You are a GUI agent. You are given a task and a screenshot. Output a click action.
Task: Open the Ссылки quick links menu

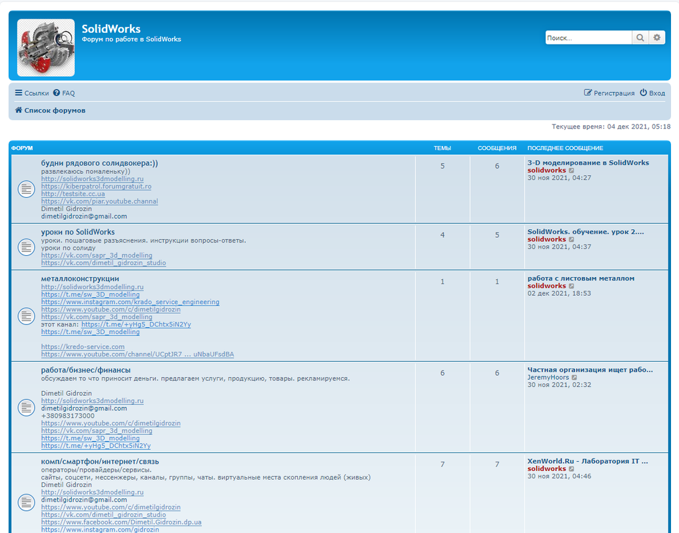click(32, 93)
